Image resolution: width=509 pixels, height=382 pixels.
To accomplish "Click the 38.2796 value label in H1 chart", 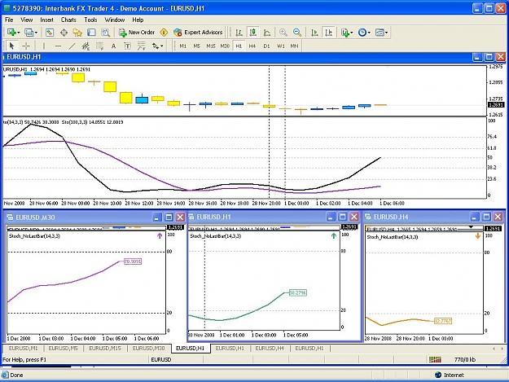I will click(x=298, y=292).
